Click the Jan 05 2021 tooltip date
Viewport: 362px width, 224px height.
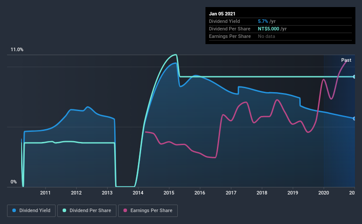(222, 14)
